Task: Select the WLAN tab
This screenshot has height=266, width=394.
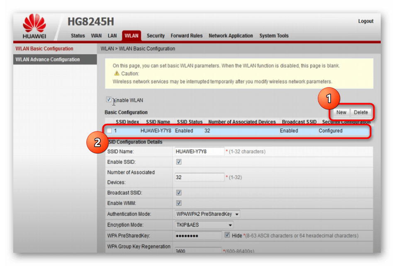Action: (131, 36)
